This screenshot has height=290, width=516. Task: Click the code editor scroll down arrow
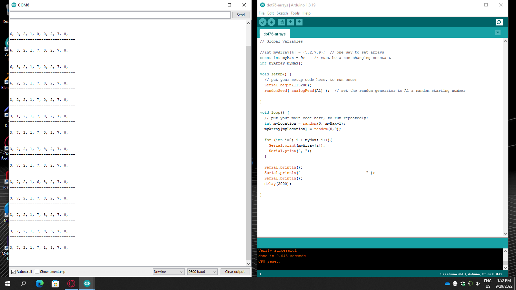(505, 233)
